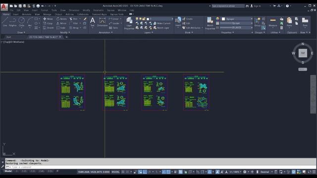Click the Trim tool

tap(73, 19)
